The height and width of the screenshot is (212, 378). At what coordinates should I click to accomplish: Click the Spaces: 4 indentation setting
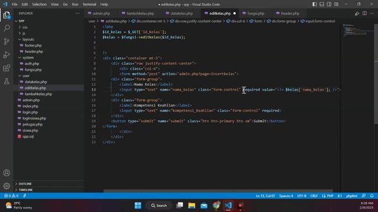286,196
